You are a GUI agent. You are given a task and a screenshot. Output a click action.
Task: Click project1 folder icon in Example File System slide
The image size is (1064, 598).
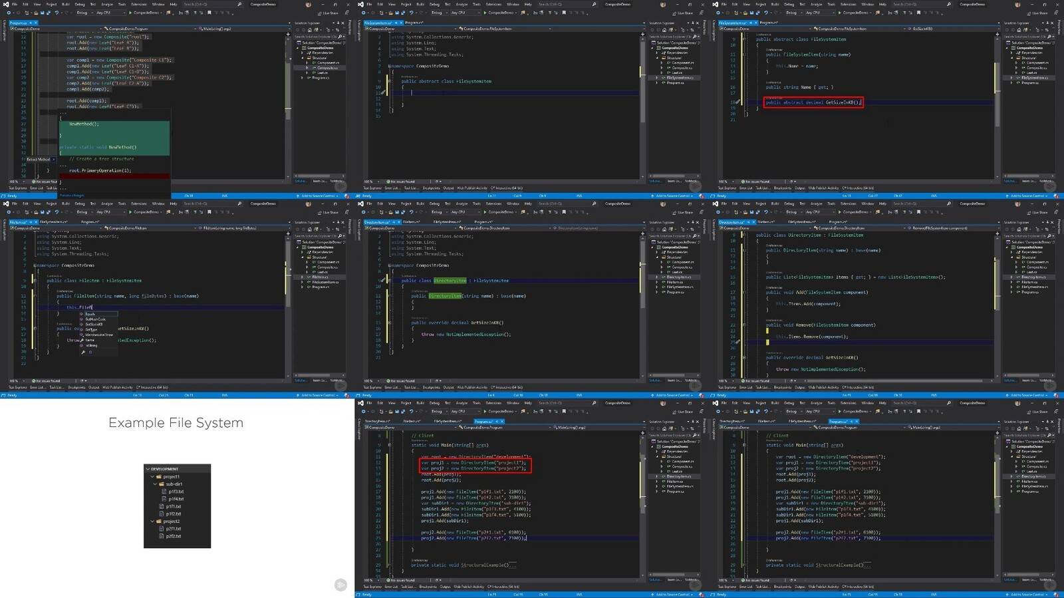click(x=158, y=477)
